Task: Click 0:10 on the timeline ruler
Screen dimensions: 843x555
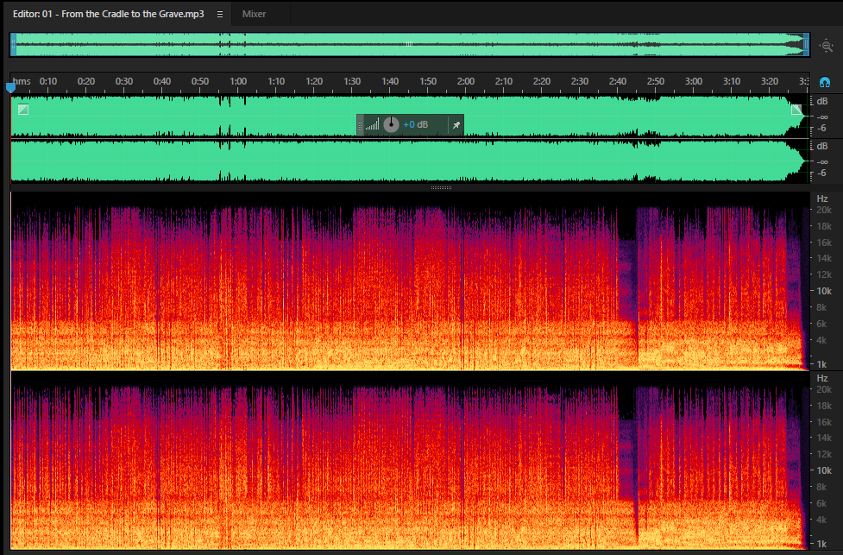Action: [47, 81]
